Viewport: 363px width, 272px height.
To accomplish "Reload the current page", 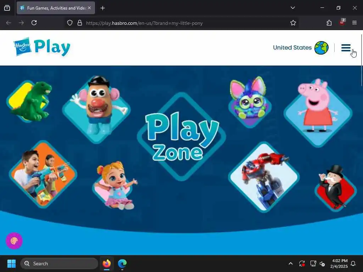I will click(34, 23).
